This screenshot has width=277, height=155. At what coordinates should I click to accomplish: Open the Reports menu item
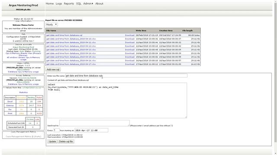(x=69, y=3)
